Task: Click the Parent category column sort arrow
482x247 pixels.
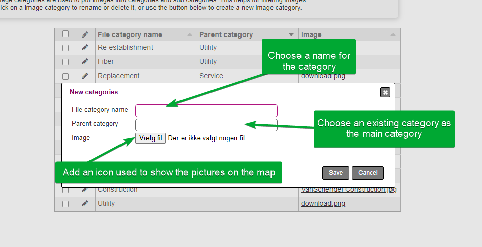Action: tap(291, 35)
